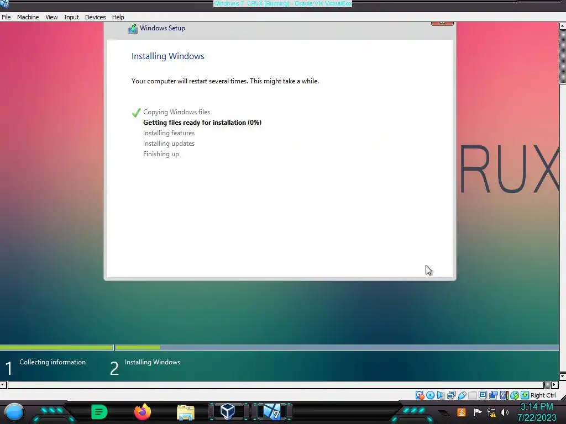Screen dimensions: 566x424
Task: Click the audio status icon in VirtualBox status bar
Action: pyautogui.click(x=441, y=395)
